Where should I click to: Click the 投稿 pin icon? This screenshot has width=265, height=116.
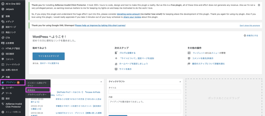pos(3,16)
